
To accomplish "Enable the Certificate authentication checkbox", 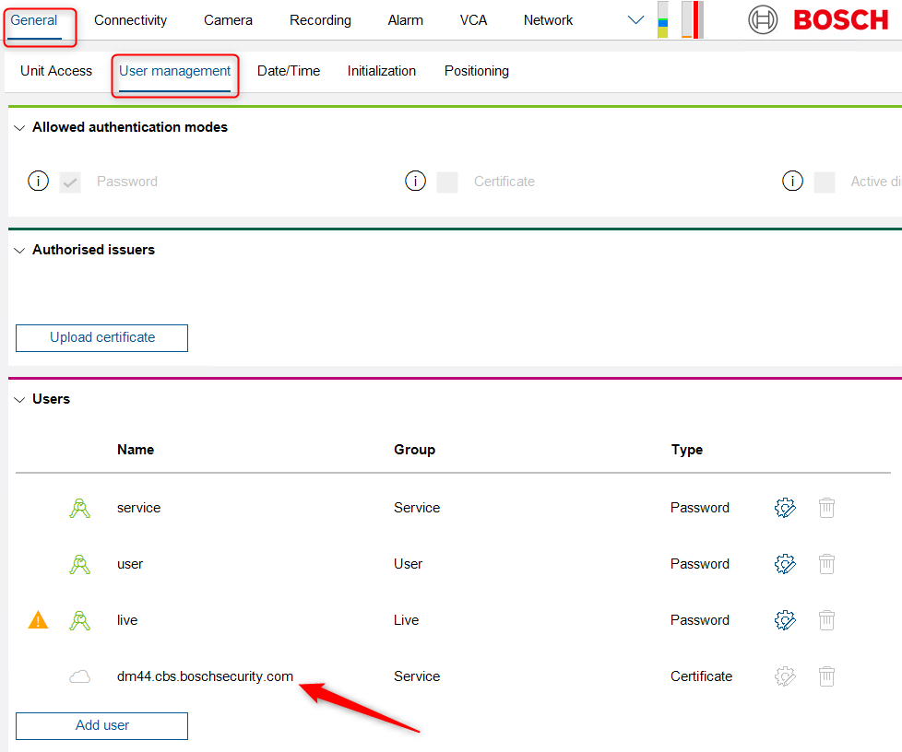I will click(447, 182).
